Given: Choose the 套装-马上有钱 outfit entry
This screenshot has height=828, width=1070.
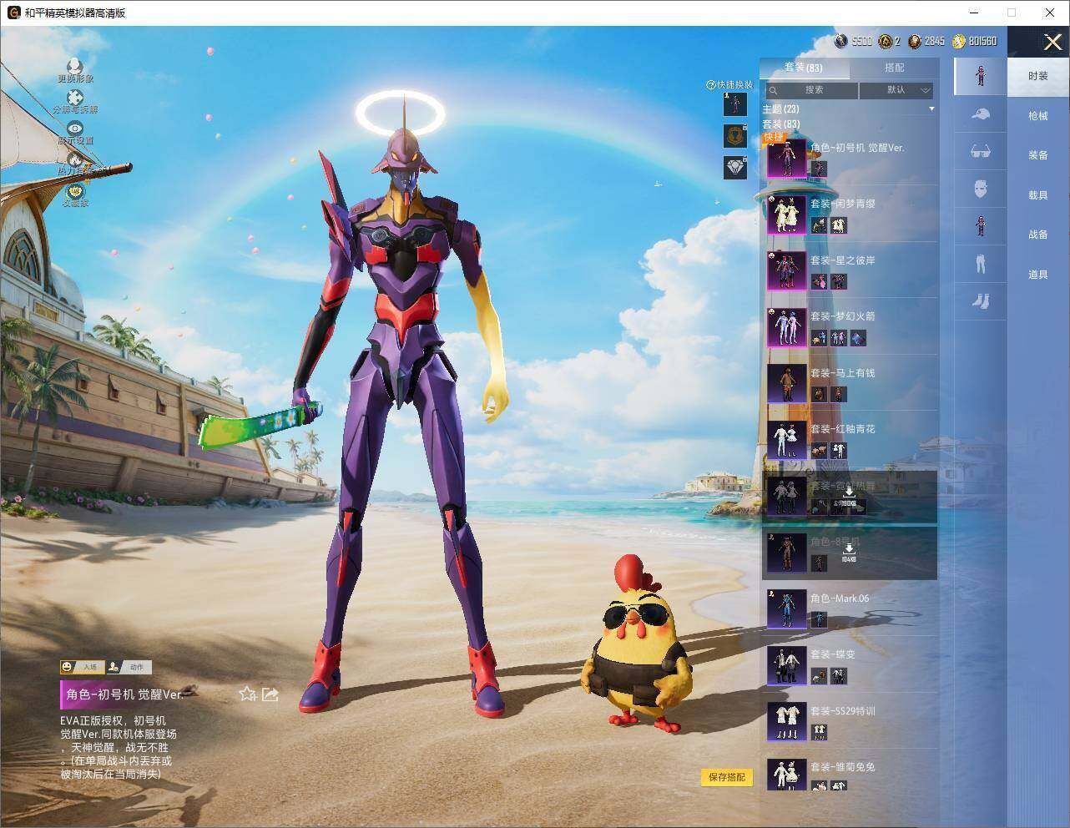Looking at the screenshot, I should tap(850, 383).
